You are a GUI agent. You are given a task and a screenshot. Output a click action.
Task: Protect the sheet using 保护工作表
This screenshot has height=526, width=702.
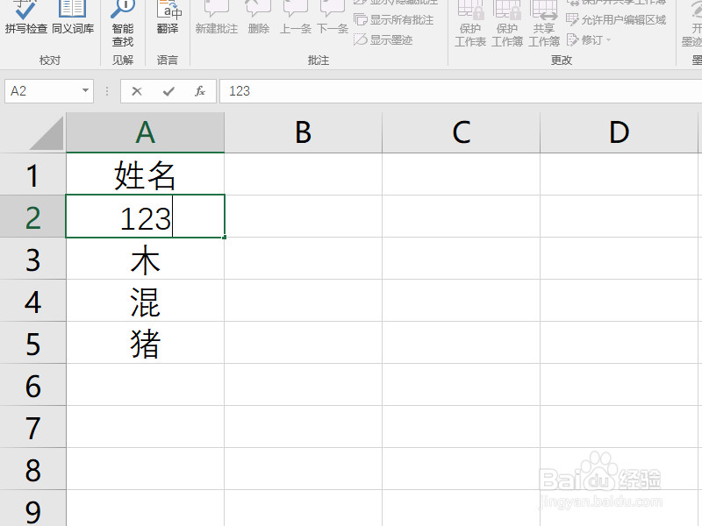pyautogui.click(x=469, y=26)
